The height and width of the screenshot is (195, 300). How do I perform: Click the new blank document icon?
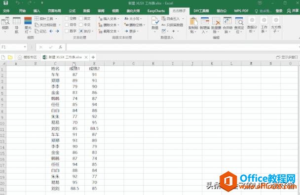click(3, 57)
